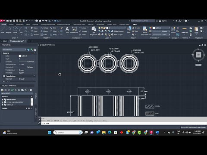The height and width of the screenshot is (155, 207).
Task: Refresh the Project Manager list
Action: 13,90
